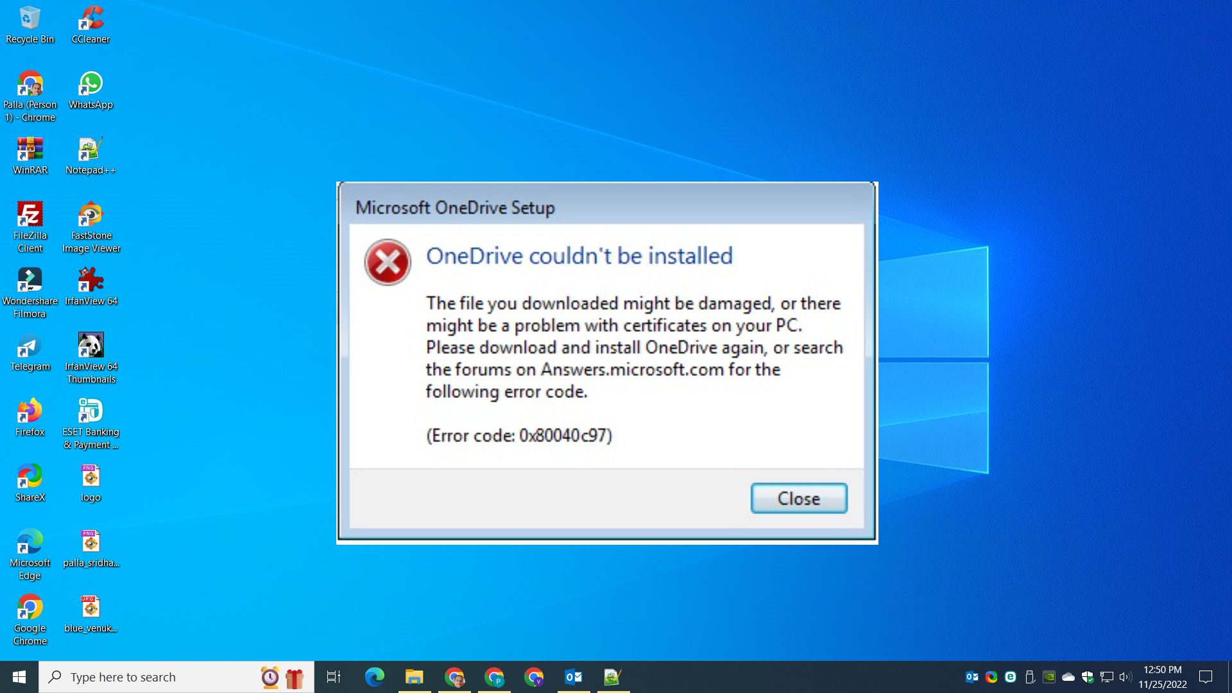Click the Close button in OneDrive Setup

799,498
